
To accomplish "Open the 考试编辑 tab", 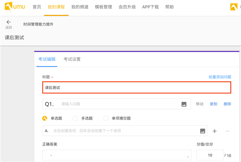I will pyautogui.click(x=47, y=59).
